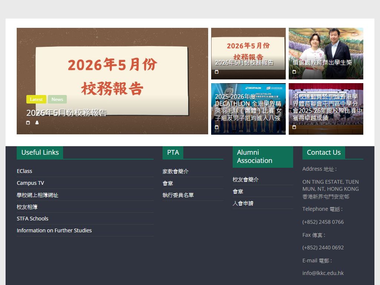Click Chinese address 香港新界屯門安定邨
The width and height of the screenshot is (380, 285).
tap(326, 197)
